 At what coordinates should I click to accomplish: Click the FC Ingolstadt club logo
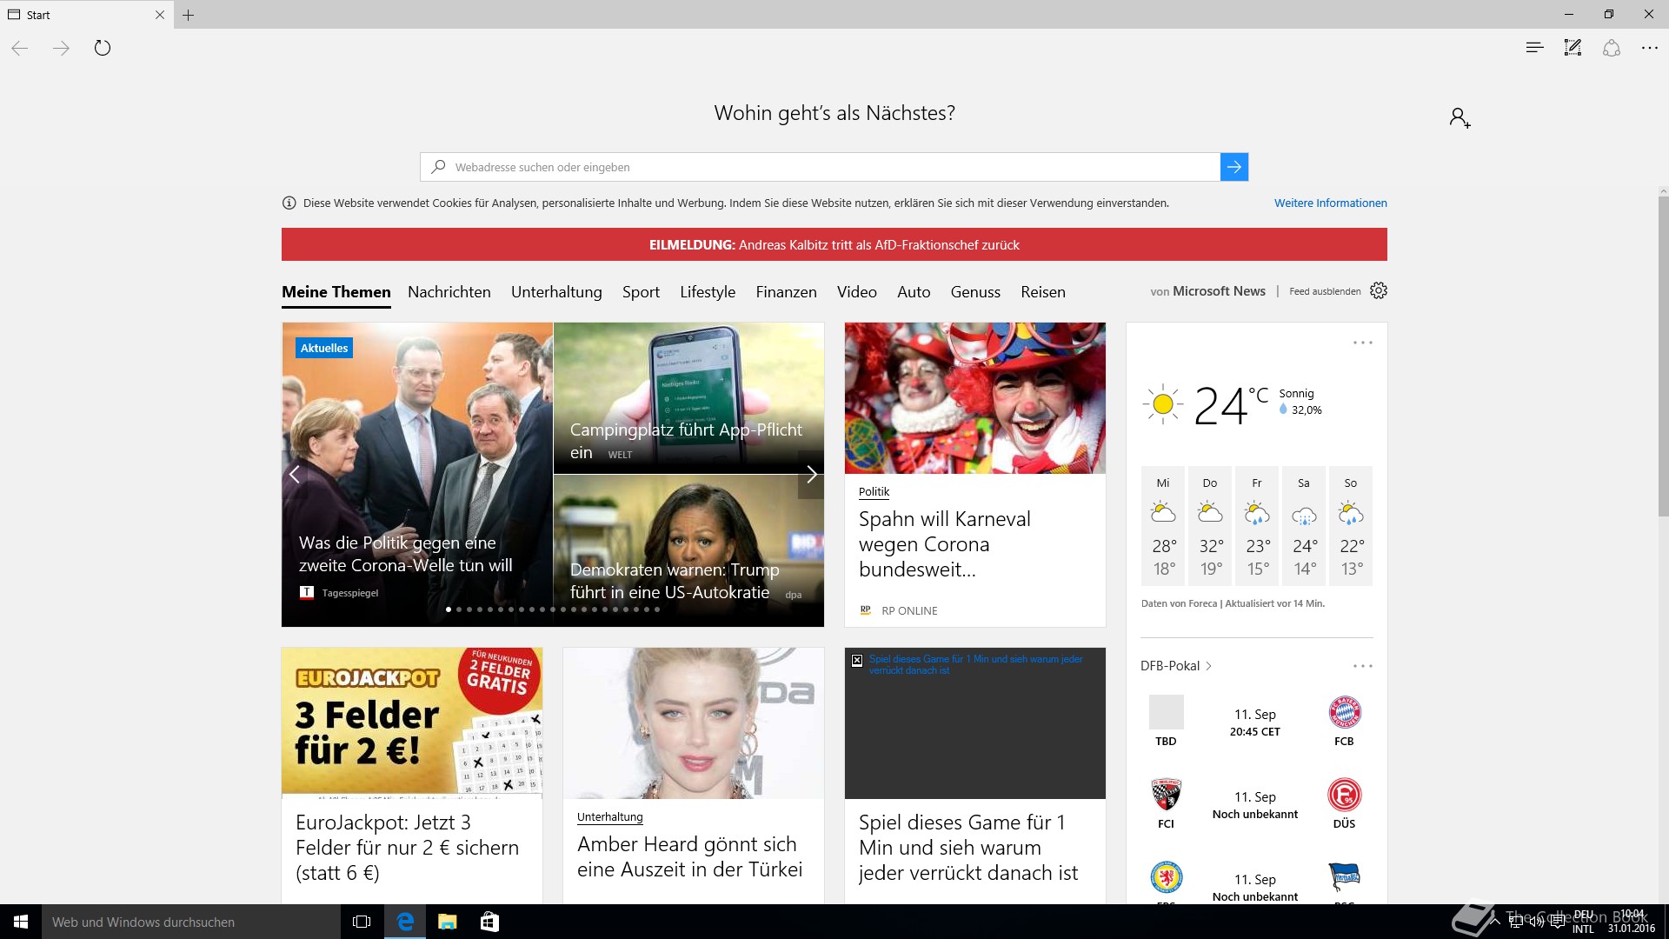pyautogui.click(x=1166, y=796)
